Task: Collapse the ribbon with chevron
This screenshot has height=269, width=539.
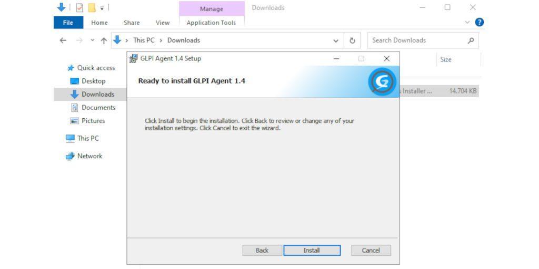Action: pos(467,22)
